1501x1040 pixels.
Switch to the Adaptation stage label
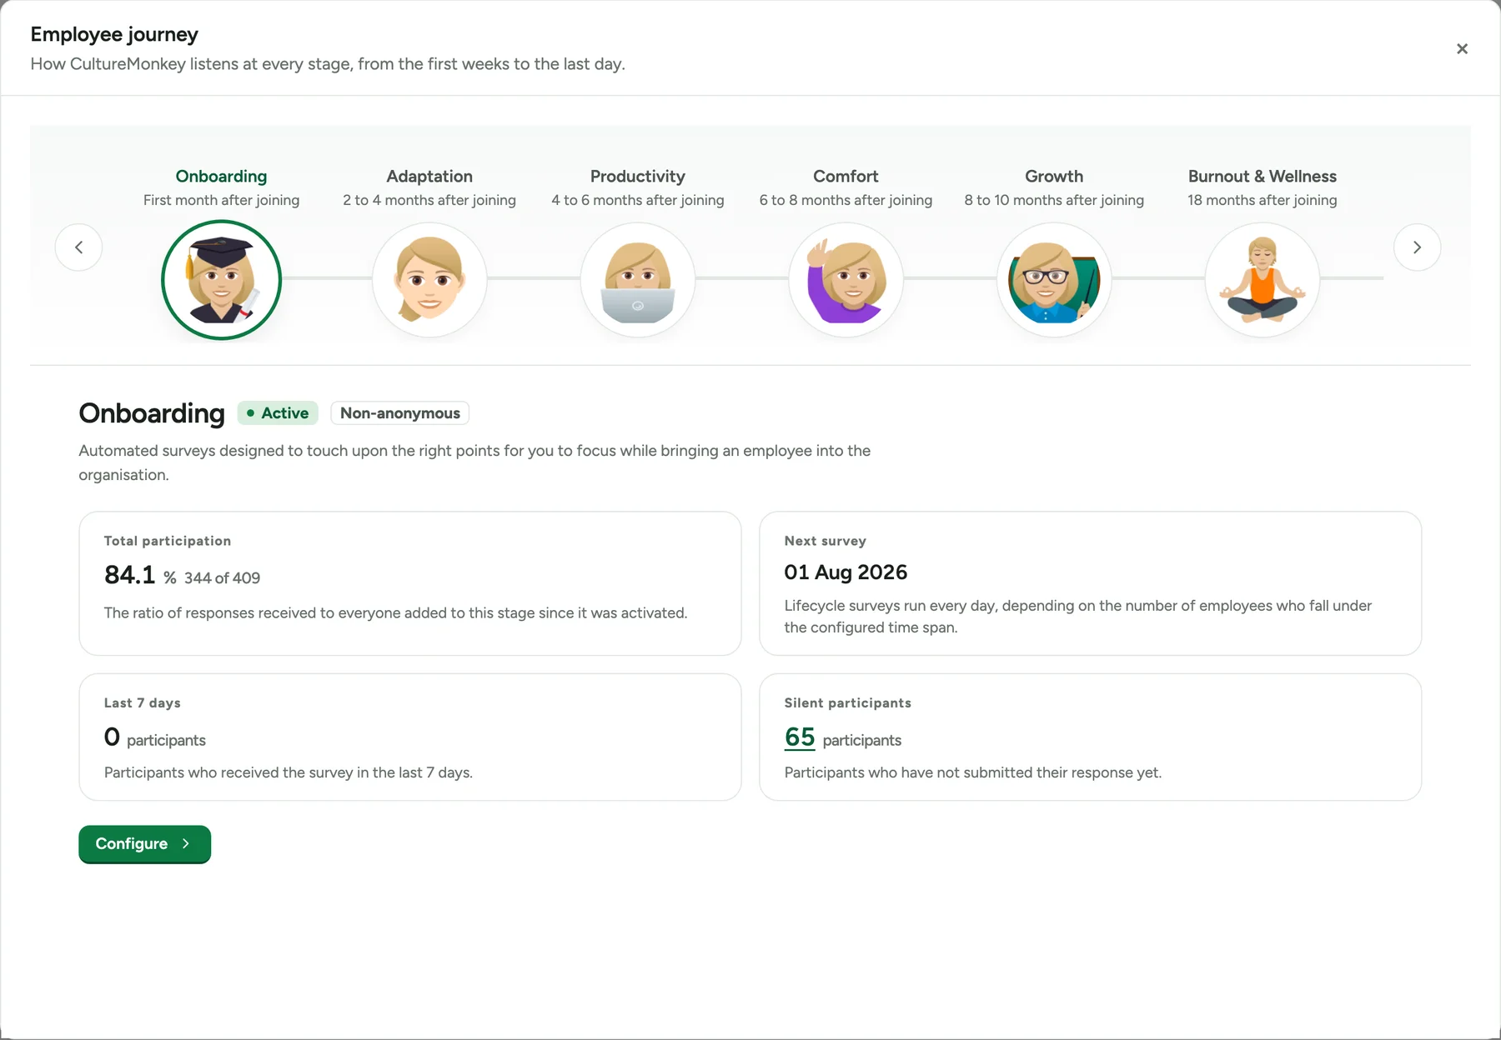click(429, 176)
